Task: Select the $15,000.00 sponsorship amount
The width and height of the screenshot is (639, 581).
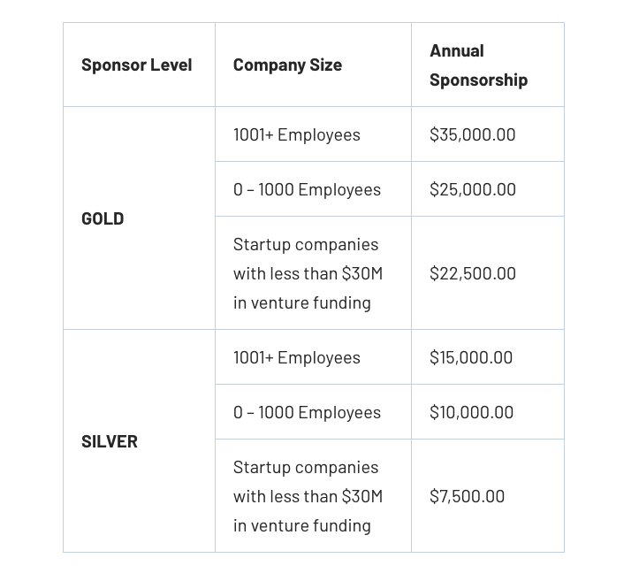Action: [471, 357]
